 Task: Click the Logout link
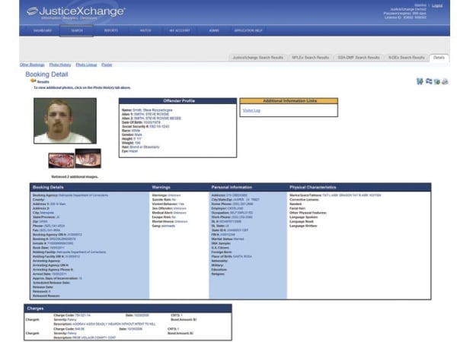click(436, 5)
